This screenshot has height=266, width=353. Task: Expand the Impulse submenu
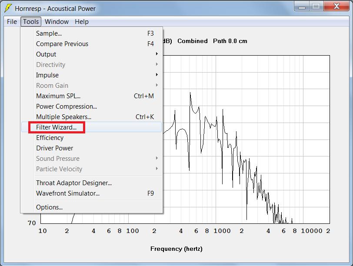click(91, 75)
